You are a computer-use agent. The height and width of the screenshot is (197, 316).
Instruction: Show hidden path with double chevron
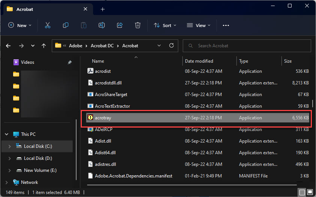[65, 46]
